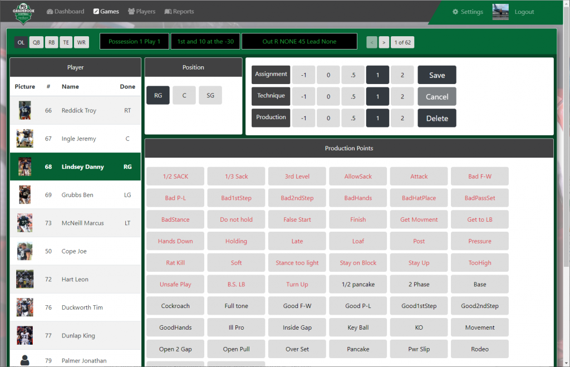Click Dunlap King's photo thumbnail
The height and width of the screenshot is (367, 570).
click(24, 335)
